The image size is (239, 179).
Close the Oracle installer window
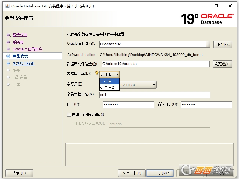click(230, 6)
